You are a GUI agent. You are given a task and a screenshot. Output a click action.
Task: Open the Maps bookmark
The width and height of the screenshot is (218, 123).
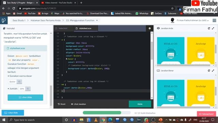click(x=55, y=13)
